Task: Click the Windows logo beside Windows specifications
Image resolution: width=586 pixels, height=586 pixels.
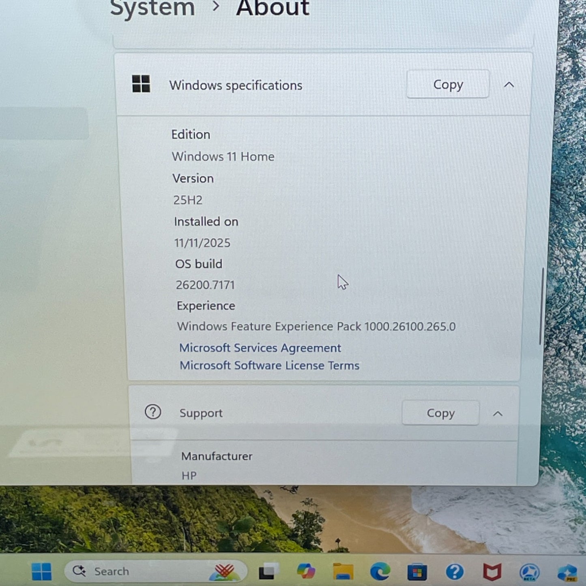Action: tap(141, 84)
